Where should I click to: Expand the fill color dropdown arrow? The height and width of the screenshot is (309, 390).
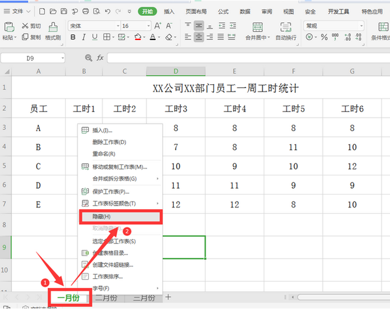pyautogui.click(x=144, y=38)
